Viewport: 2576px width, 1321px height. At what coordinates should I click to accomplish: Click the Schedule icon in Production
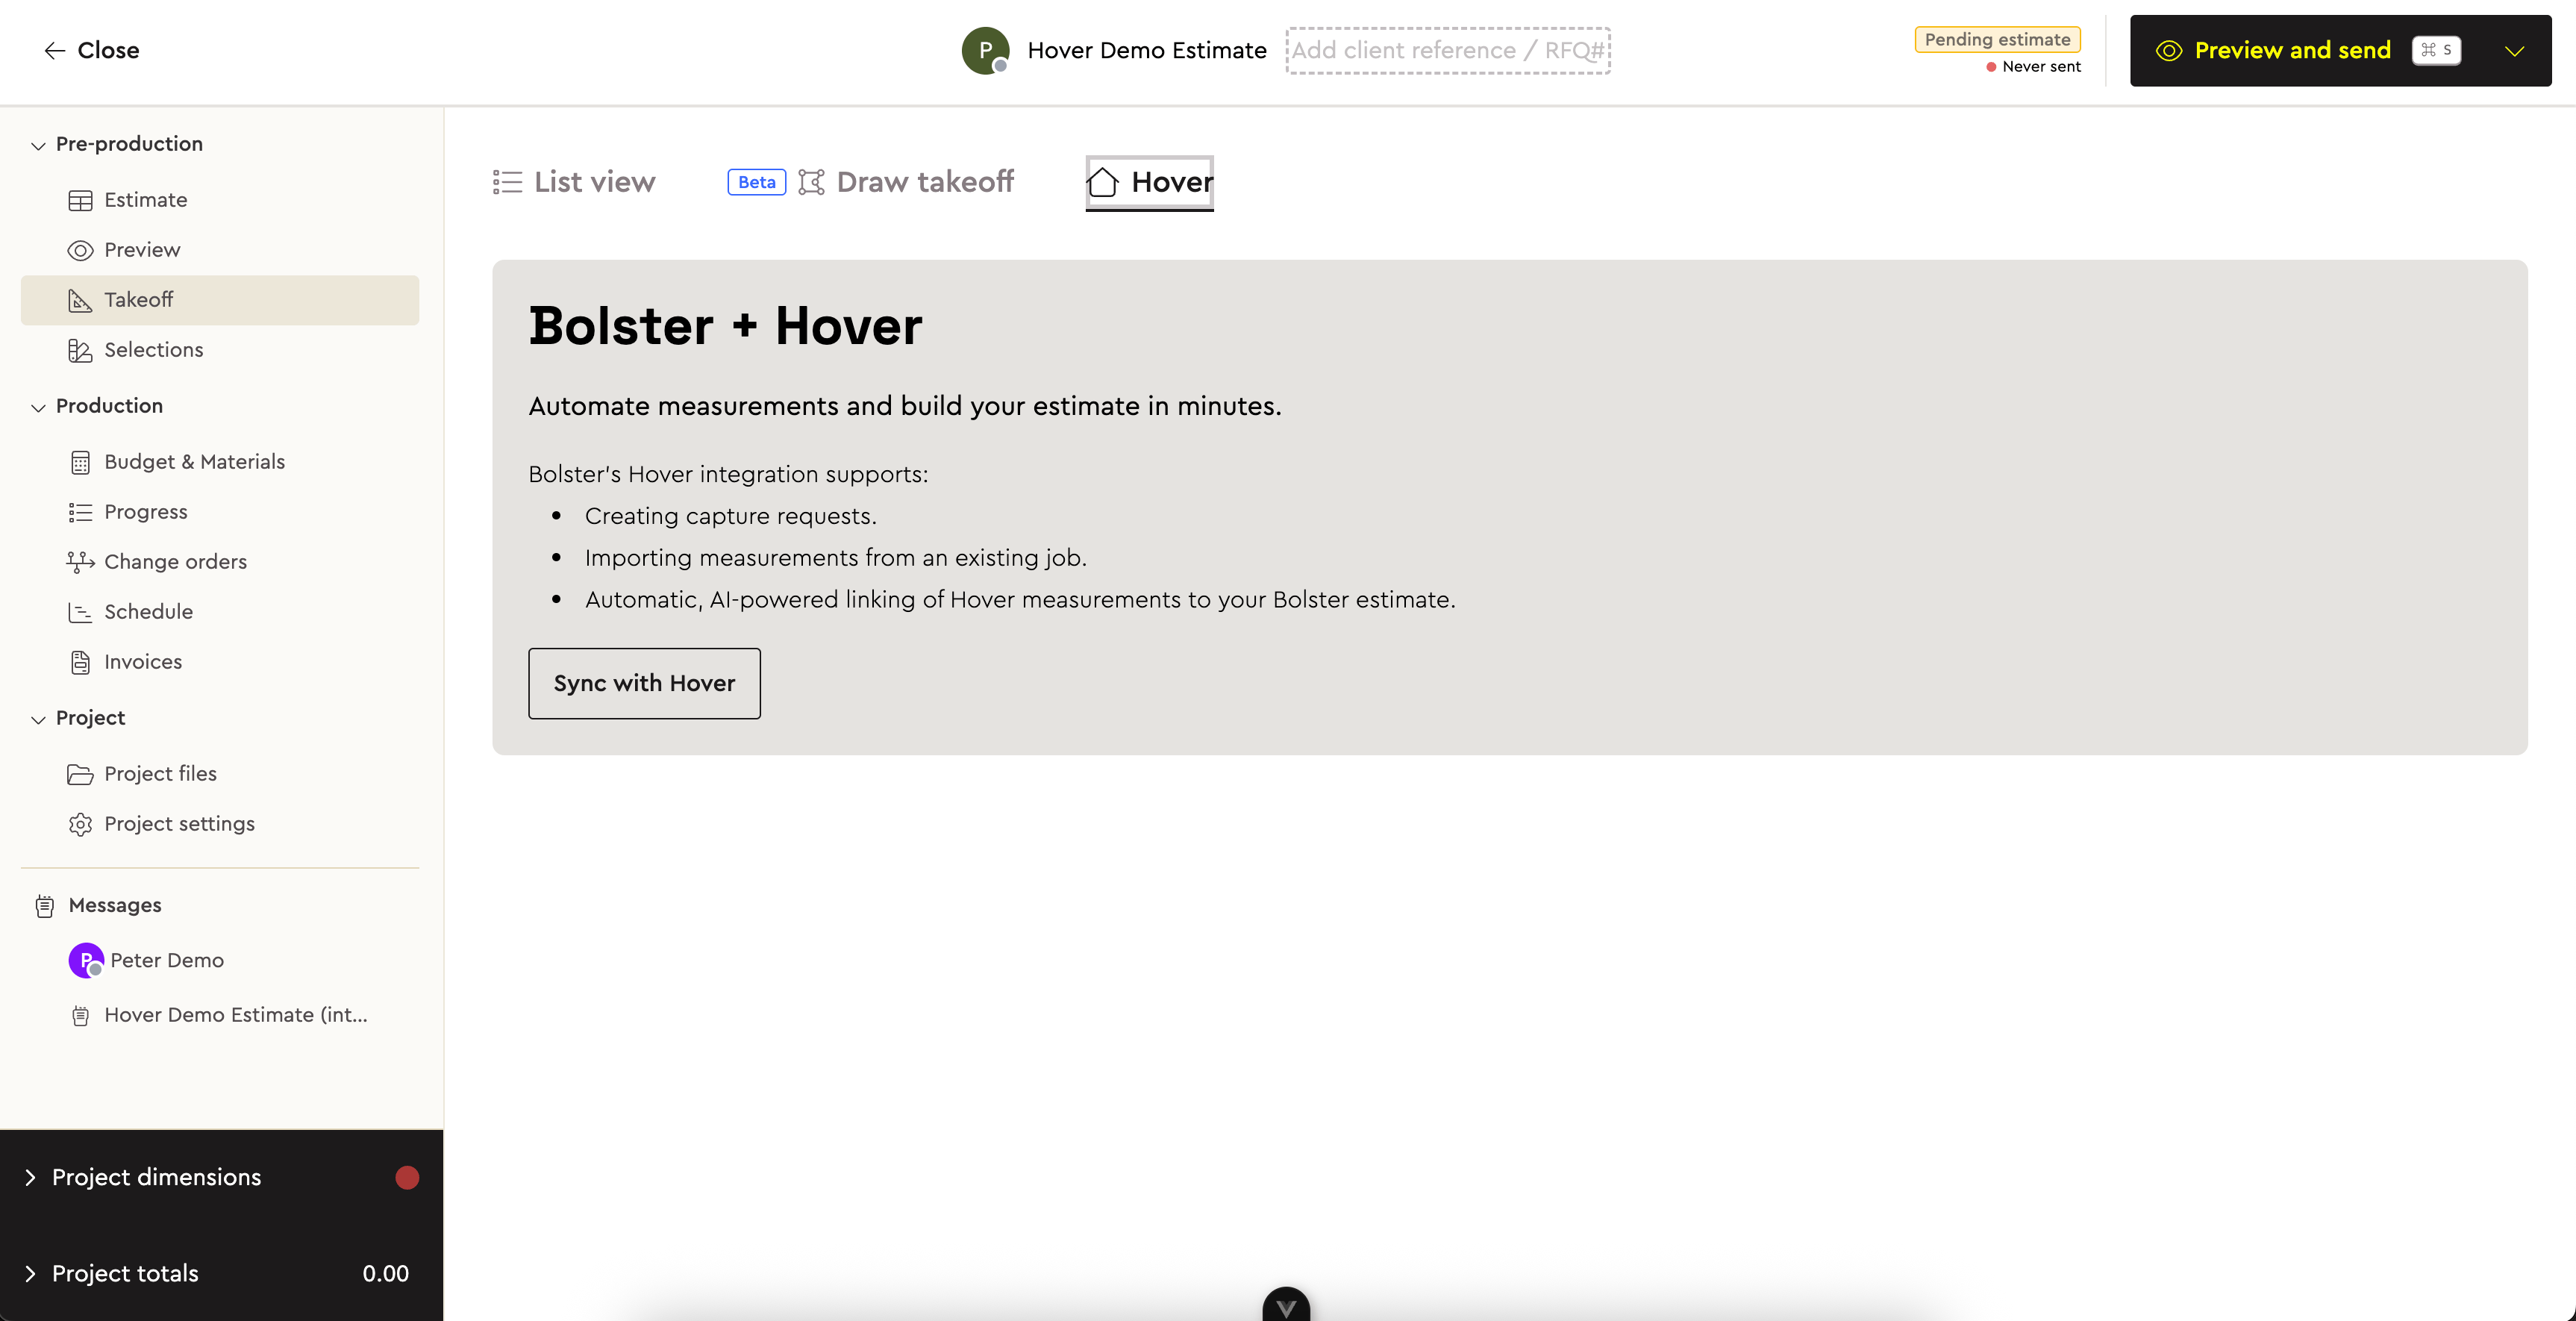81,611
